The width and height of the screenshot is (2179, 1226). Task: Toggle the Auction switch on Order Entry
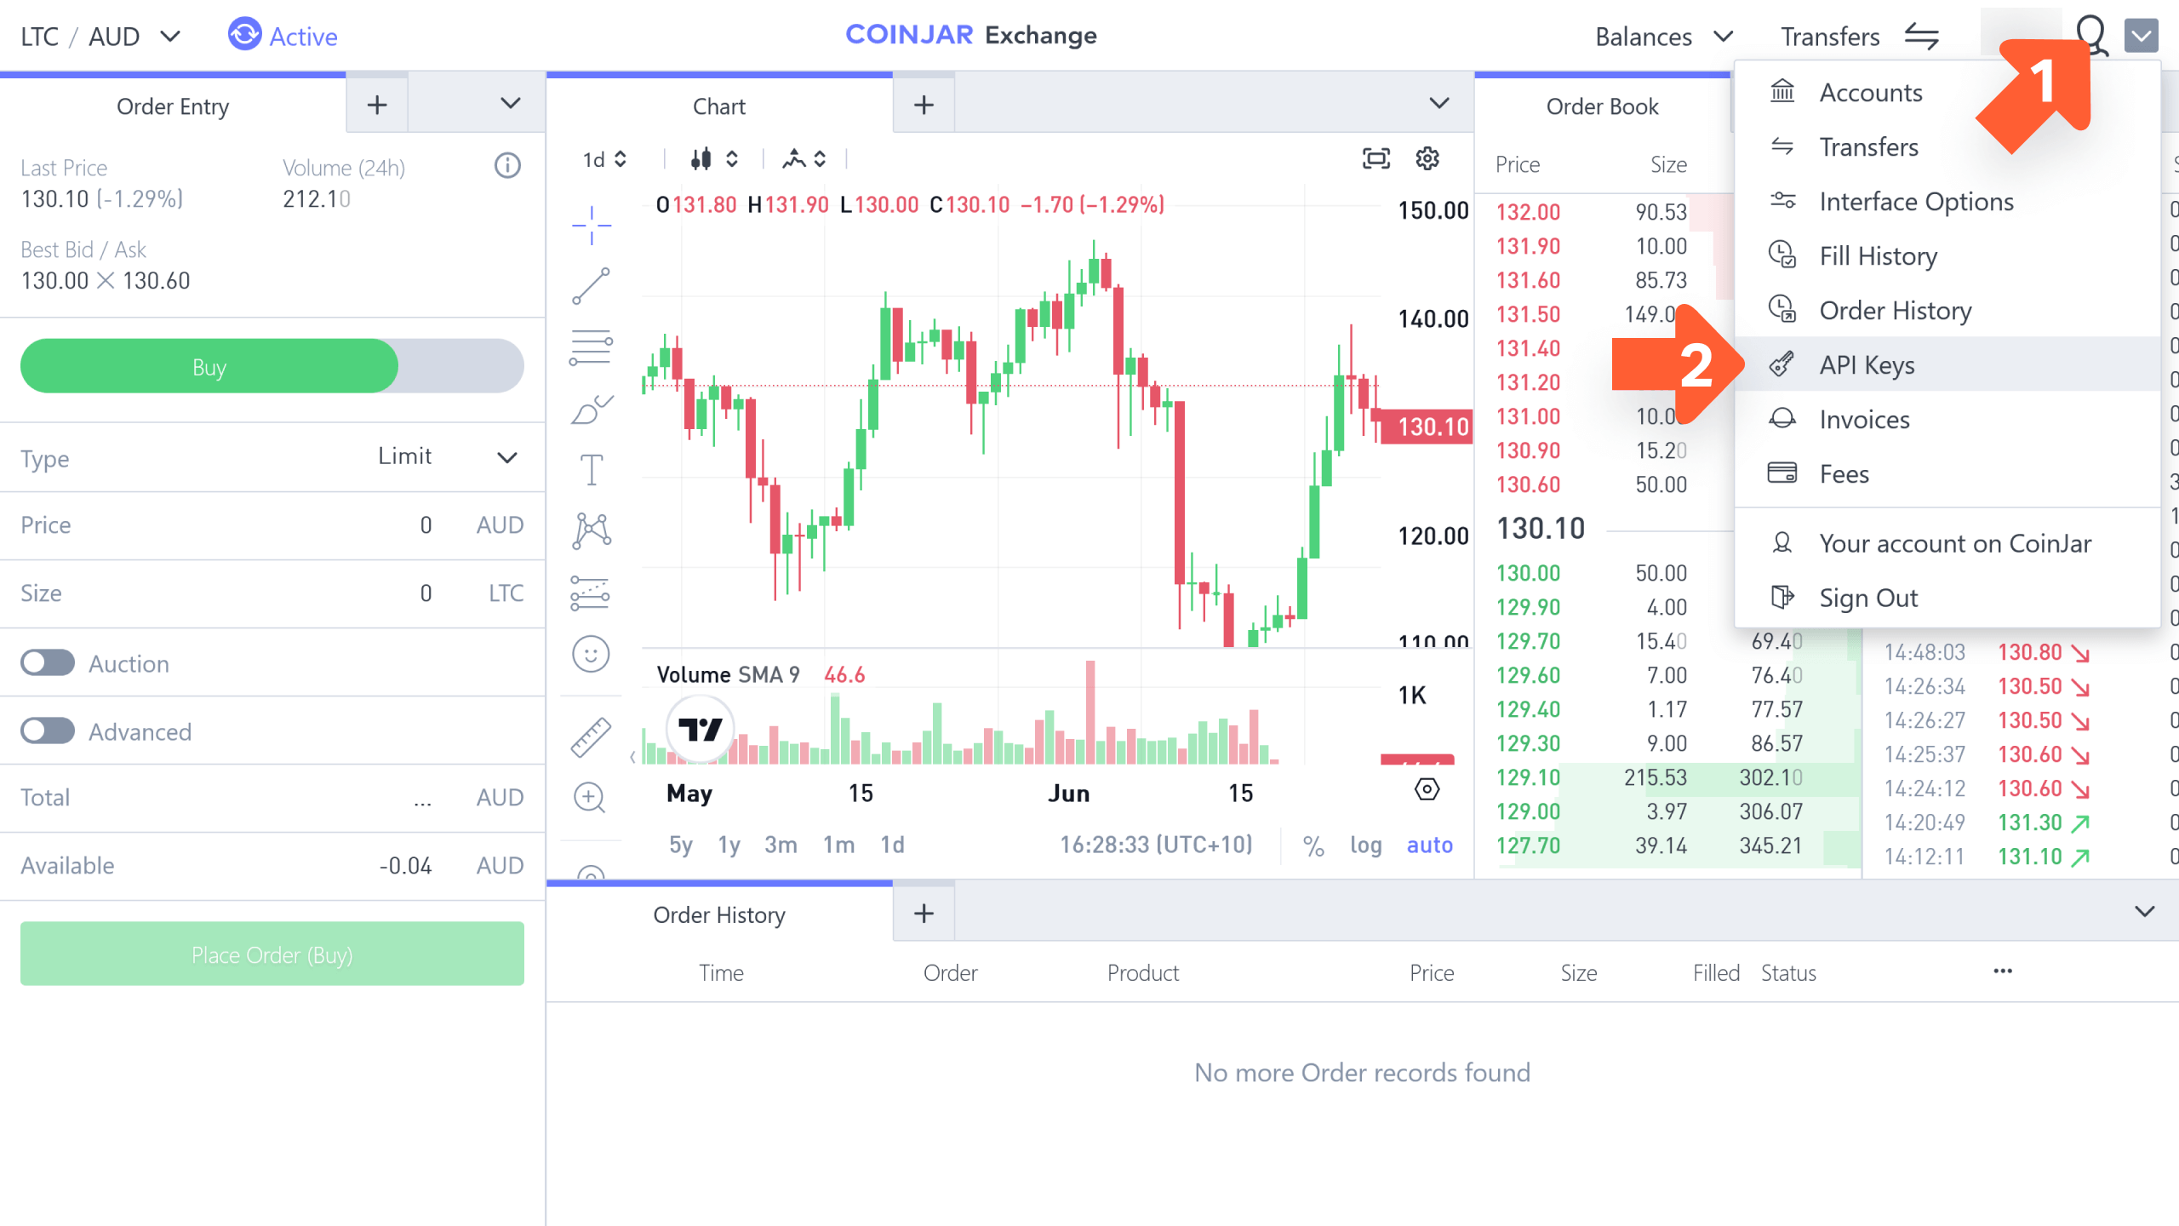coord(47,663)
